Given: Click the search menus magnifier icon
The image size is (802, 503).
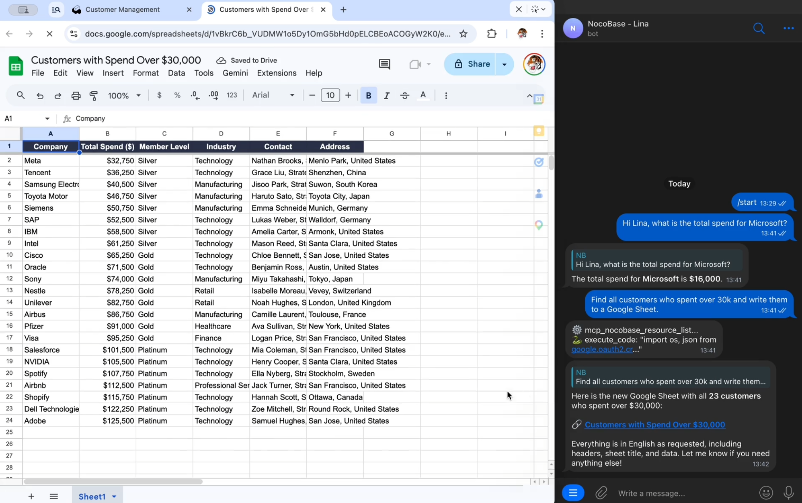Looking at the screenshot, I should click(21, 95).
